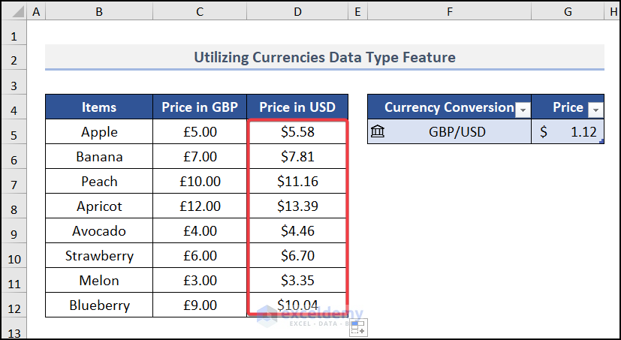Select the Items header cell
The width and height of the screenshot is (621, 340).
click(x=99, y=107)
